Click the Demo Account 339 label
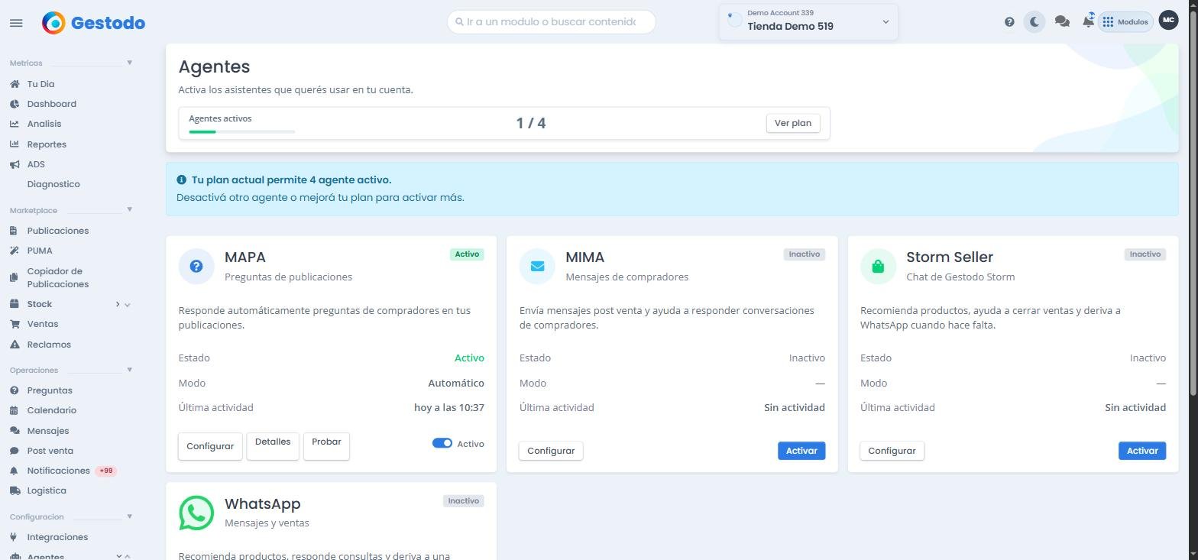 [x=780, y=13]
